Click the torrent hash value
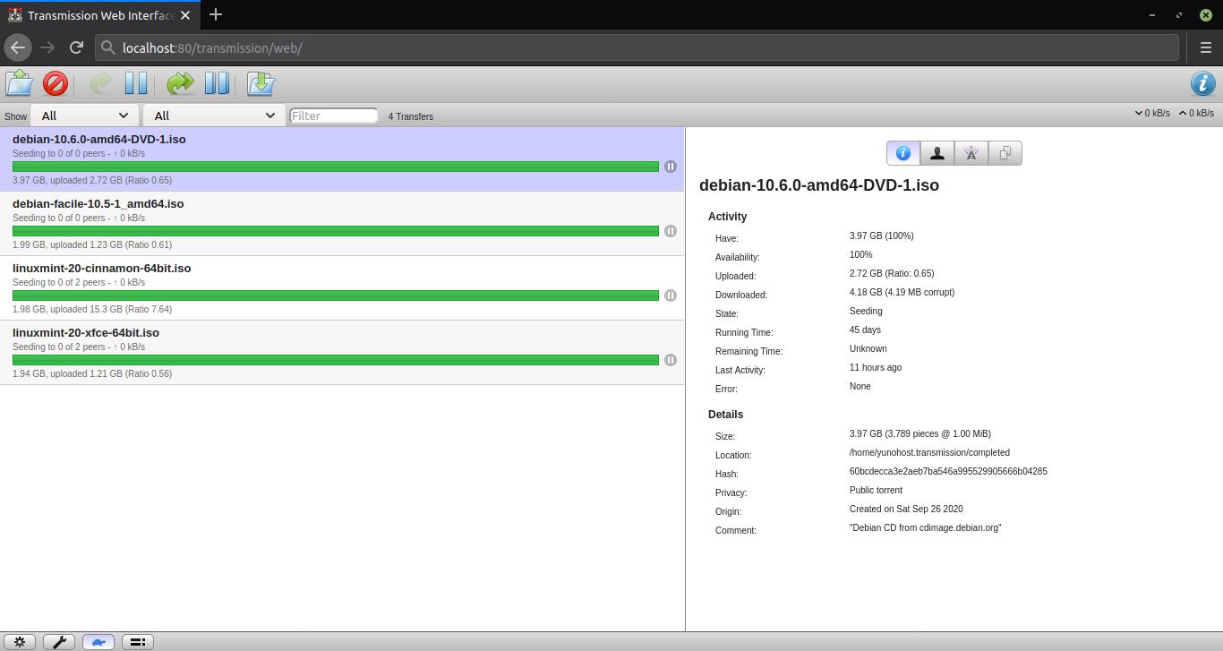This screenshot has height=651, width=1223. [x=948, y=472]
